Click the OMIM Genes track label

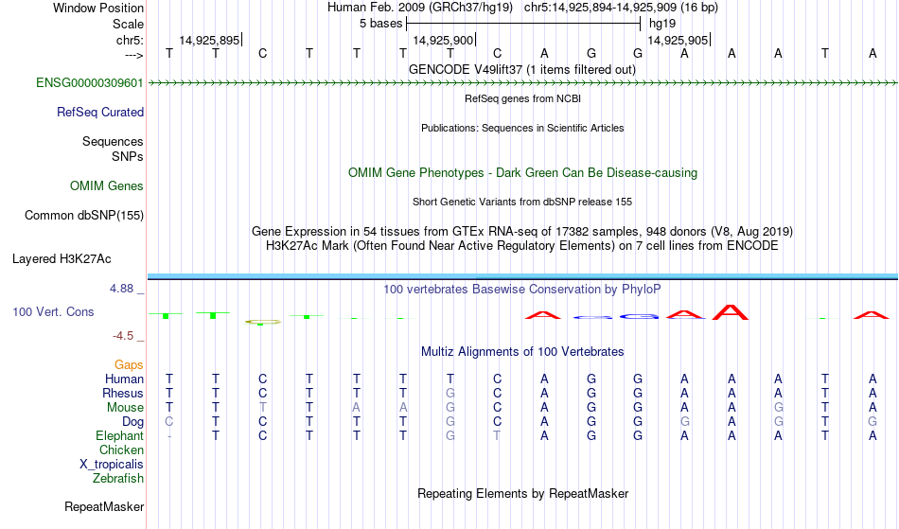pyautogui.click(x=107, y=186)
